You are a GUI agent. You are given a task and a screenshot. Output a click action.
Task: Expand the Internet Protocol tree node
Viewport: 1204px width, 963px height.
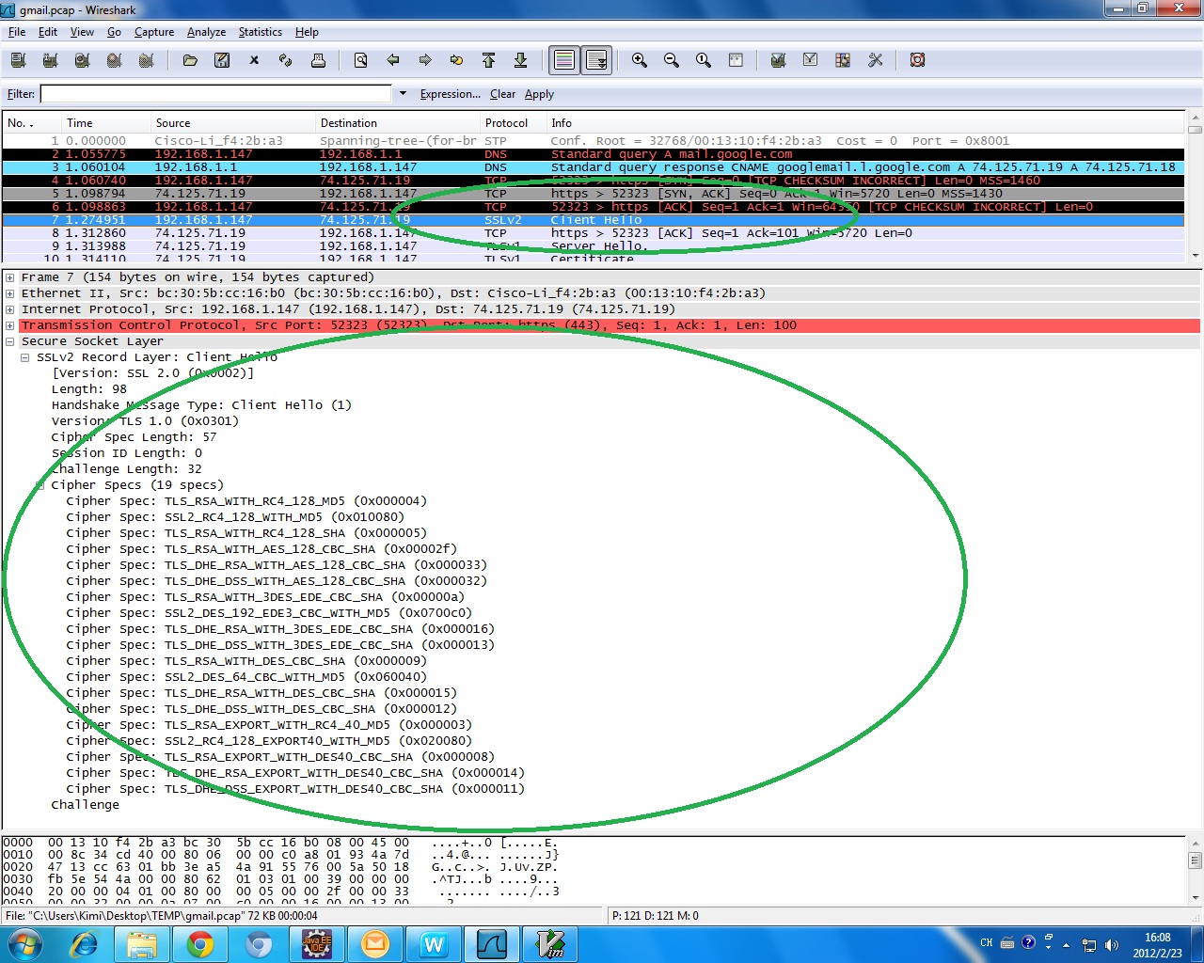[x=10, y=309]
